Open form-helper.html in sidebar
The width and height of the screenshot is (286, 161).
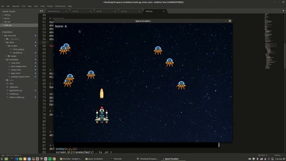point(19,67)
